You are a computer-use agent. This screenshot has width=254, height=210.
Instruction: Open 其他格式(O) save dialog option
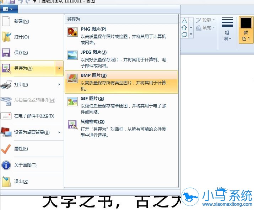121,128
